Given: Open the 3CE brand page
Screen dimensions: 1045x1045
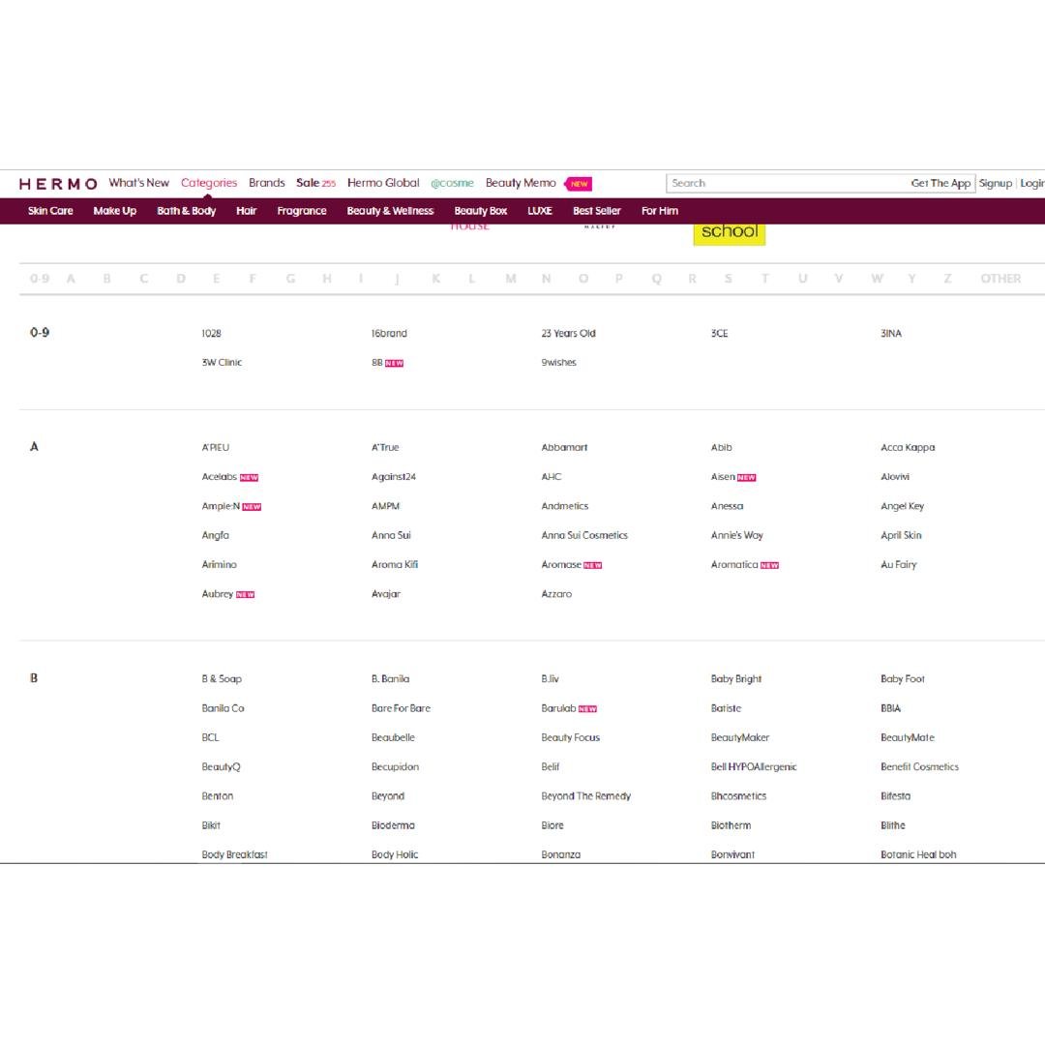Looking at the screenshot, I should click(x=719, y=333).
